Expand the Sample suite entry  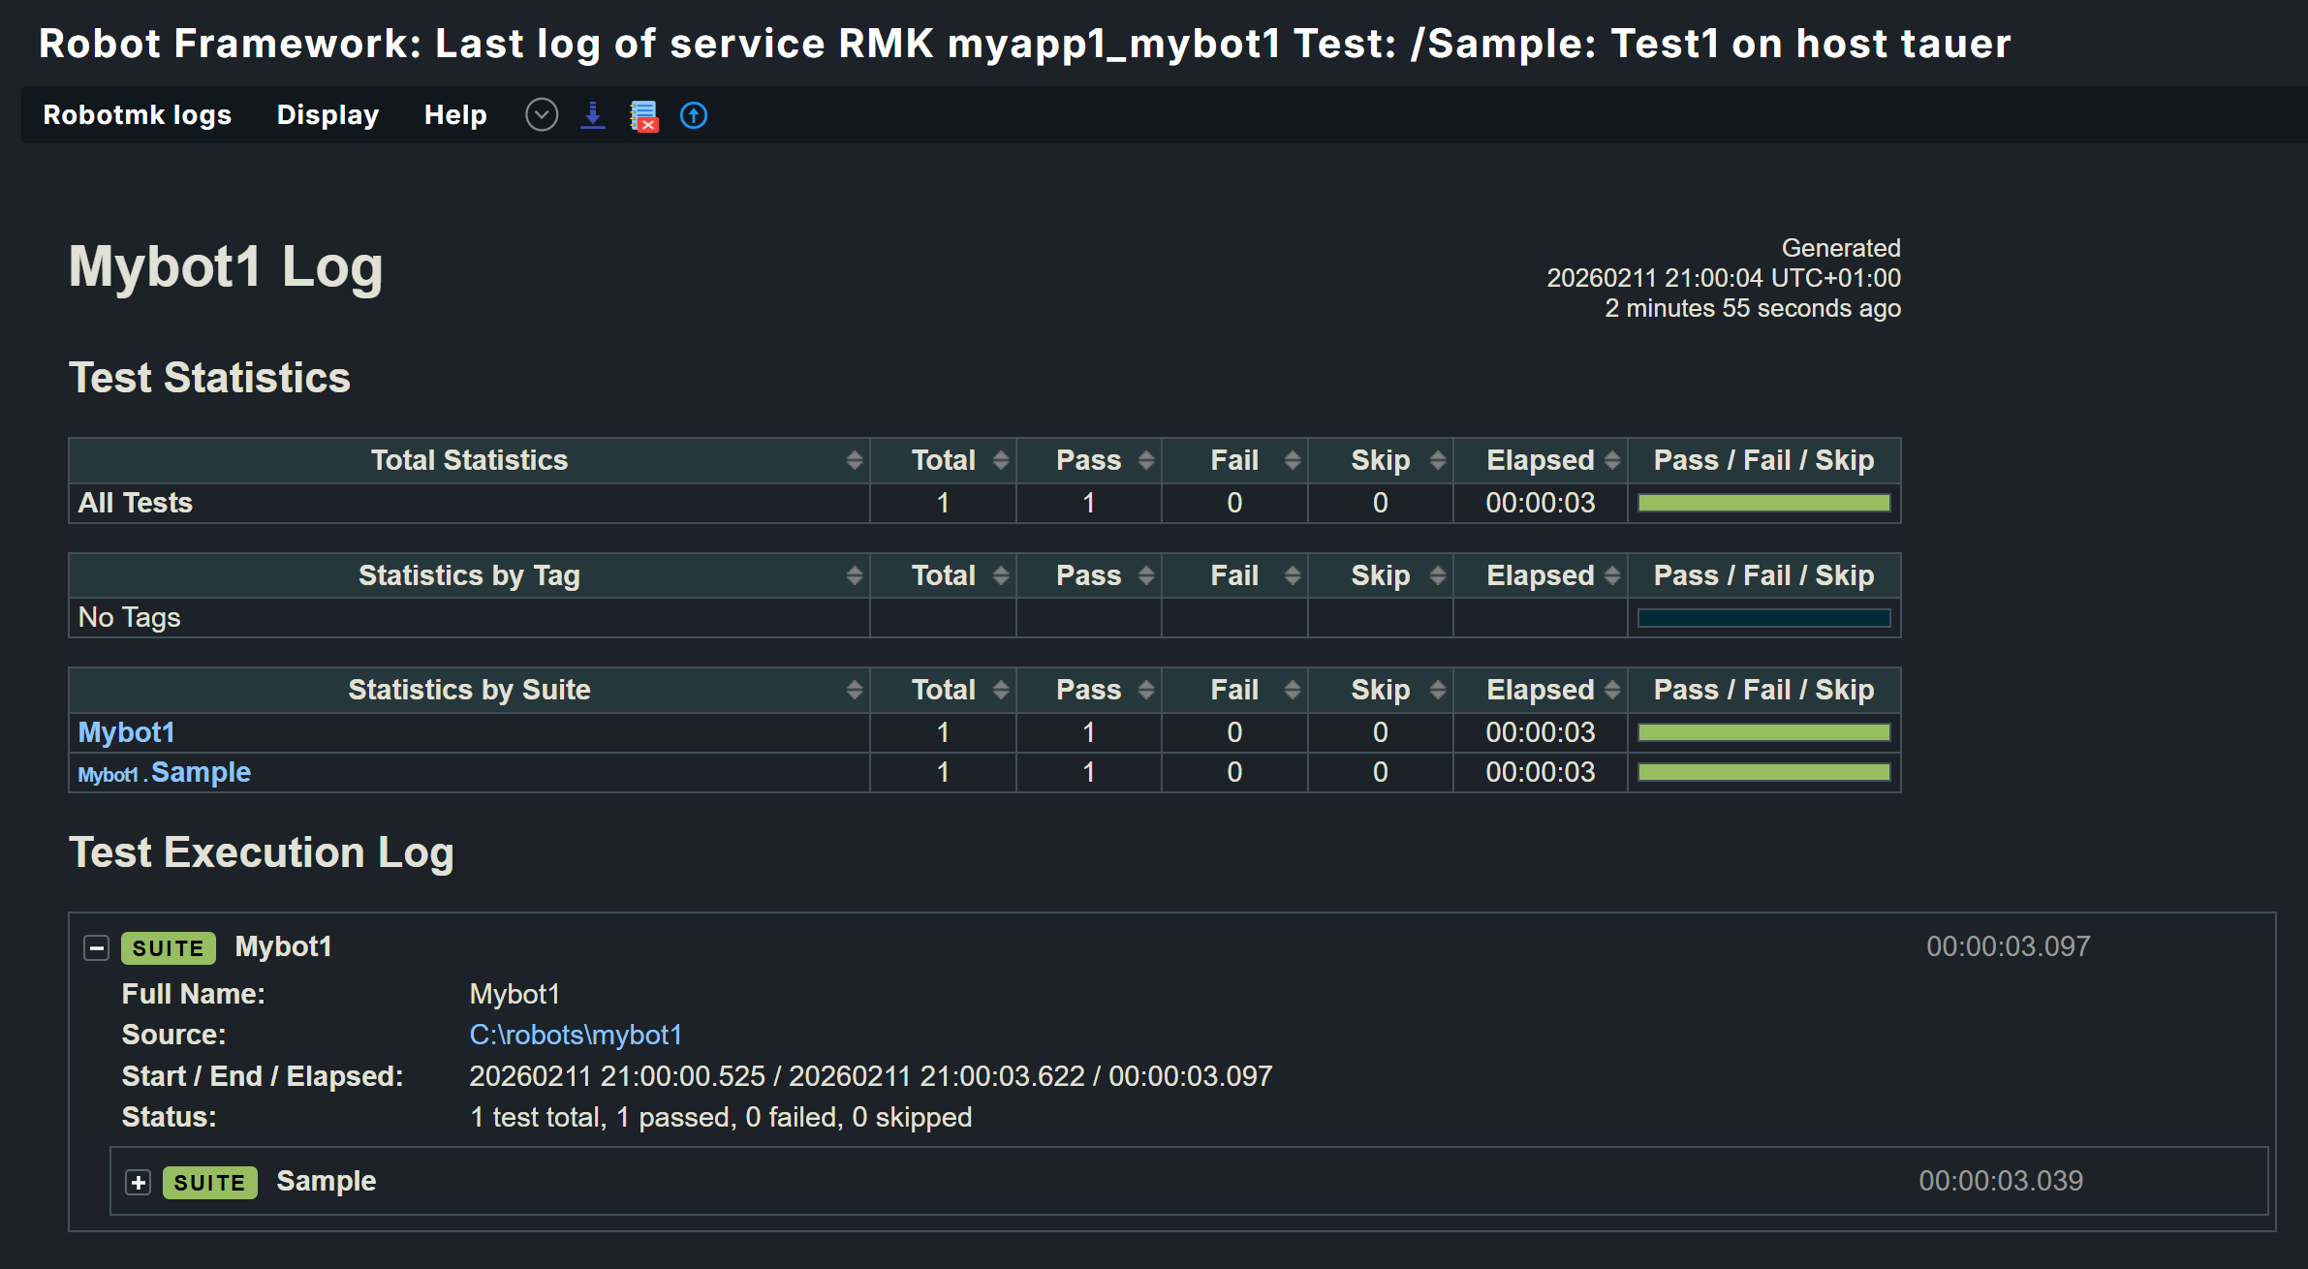pyautogui.click(x=139, y=1182)
